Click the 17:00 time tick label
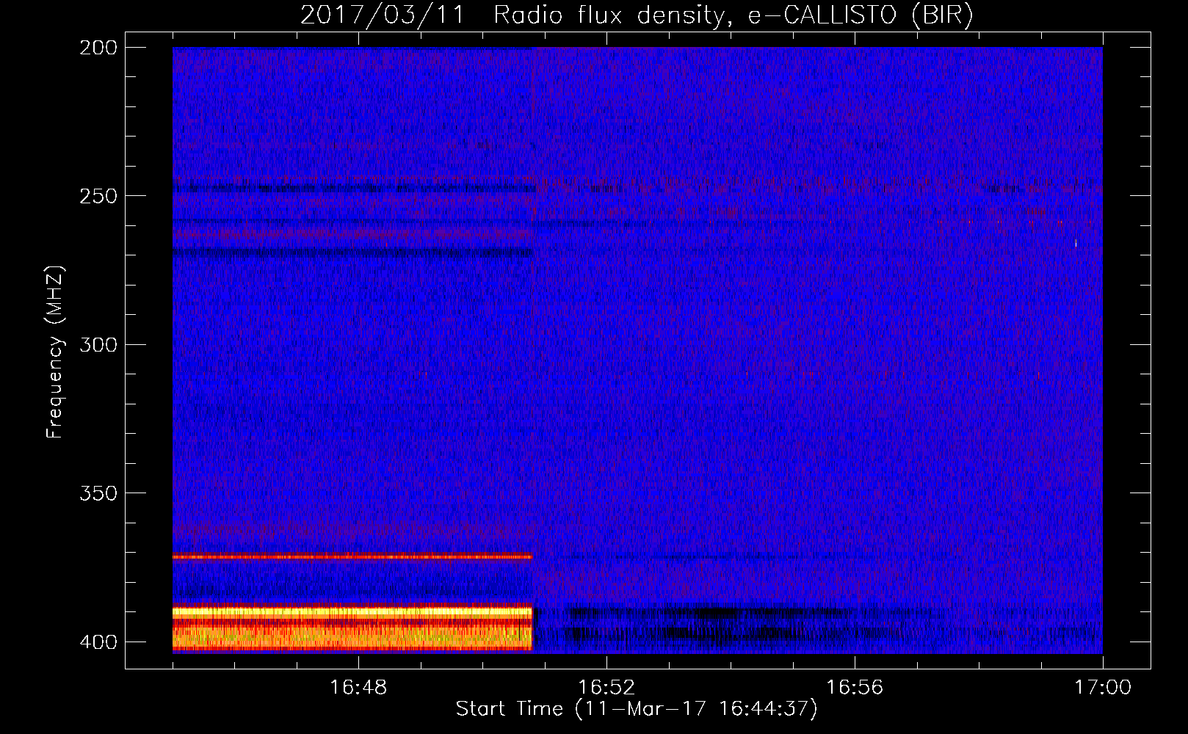 coord(1103,687)
